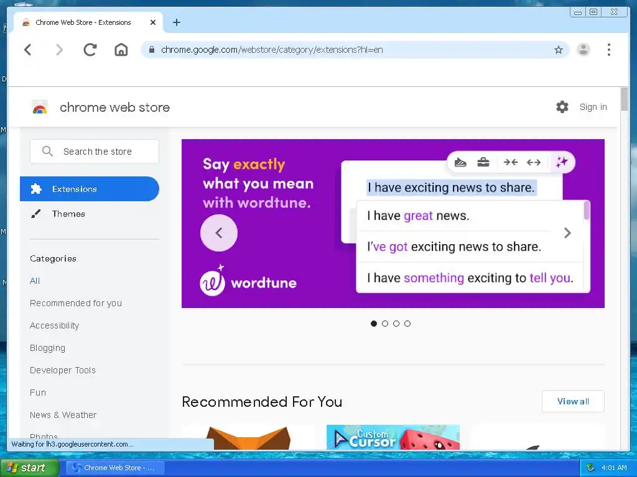Choose the Accessibility category
The height and width of the screenshot is (477, 637).
[55, 325]
